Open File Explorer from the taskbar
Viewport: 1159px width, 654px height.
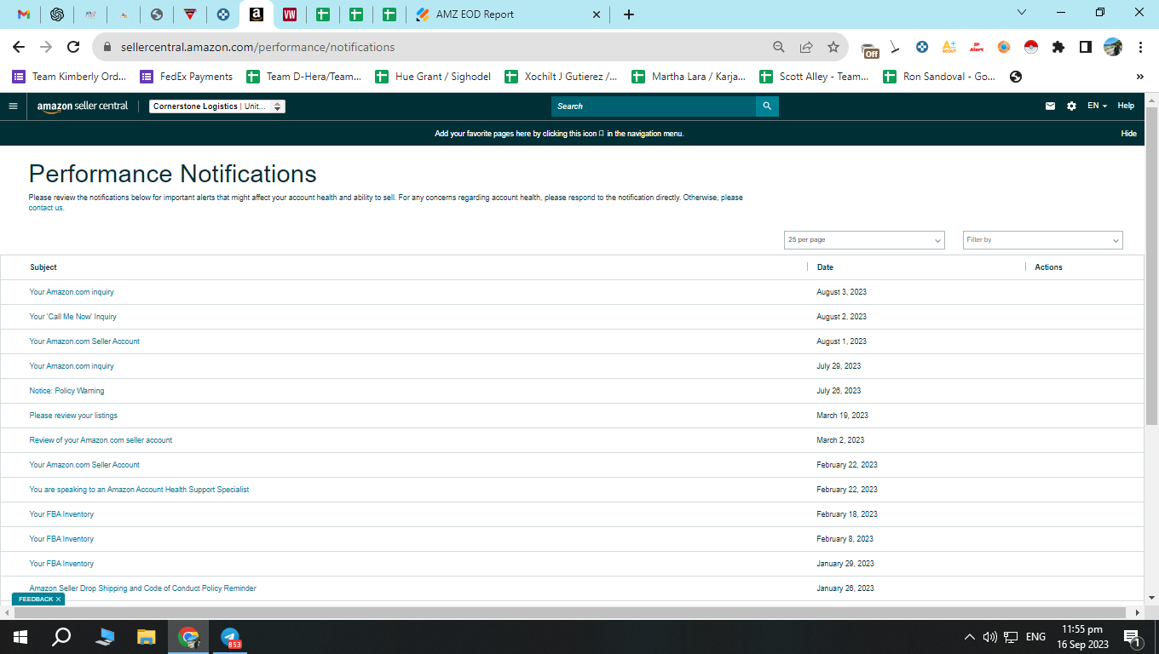pos(147,637)
